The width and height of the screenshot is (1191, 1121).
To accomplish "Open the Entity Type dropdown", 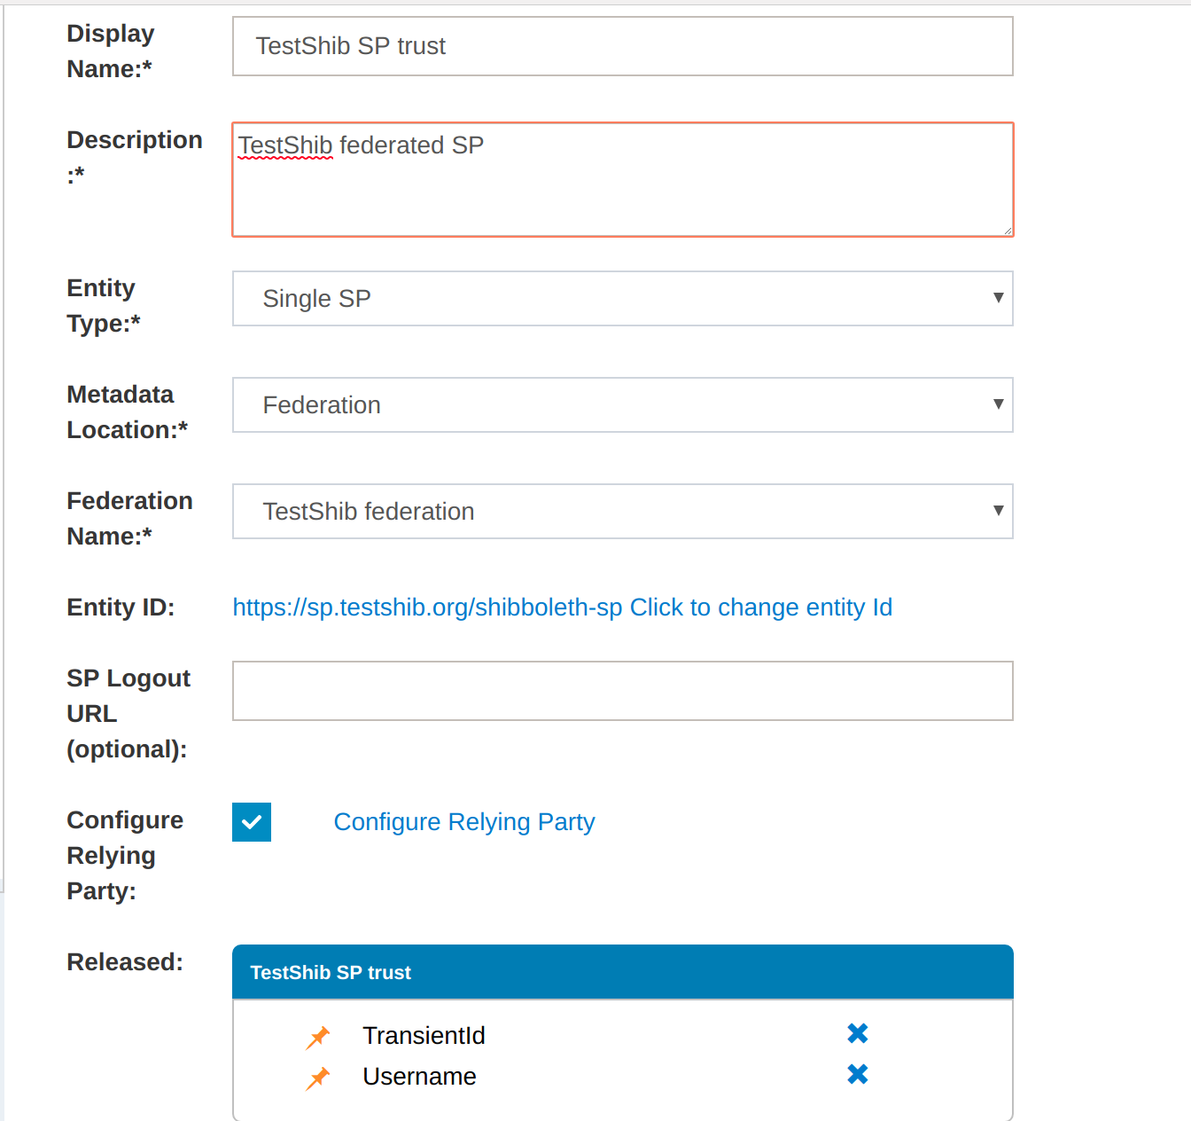I will point(622,299).
